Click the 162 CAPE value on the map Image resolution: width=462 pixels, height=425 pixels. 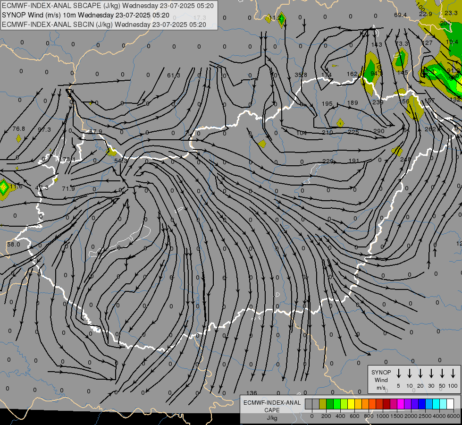pos(352,74)
